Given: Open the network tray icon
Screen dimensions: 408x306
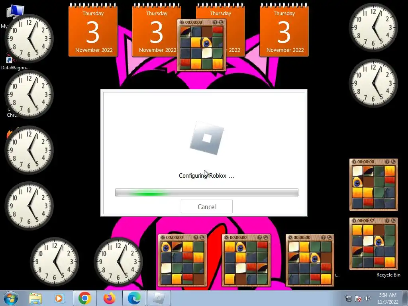Looking at the screenshot, I should 348,298.
